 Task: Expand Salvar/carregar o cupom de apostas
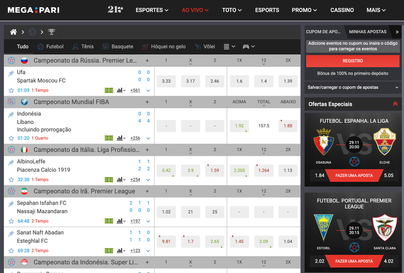[353, 87]
